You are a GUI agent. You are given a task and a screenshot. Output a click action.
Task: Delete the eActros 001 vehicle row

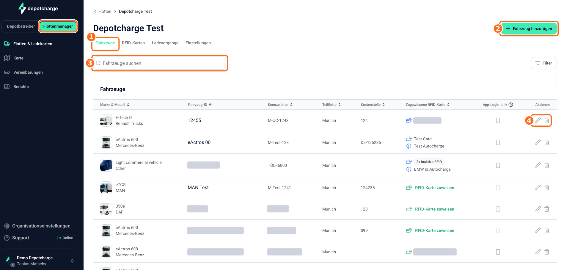pyautogui.click(x=546, y=142)
